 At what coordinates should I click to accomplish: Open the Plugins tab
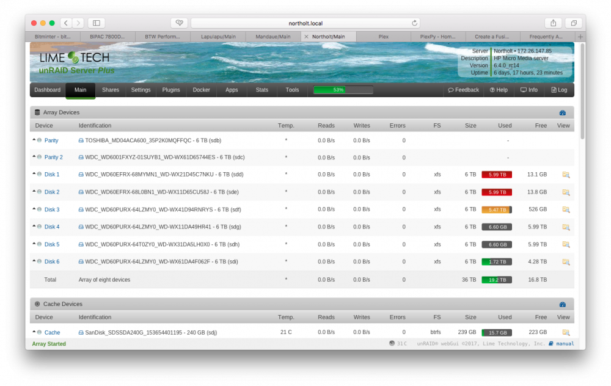(x=171, y=90)
